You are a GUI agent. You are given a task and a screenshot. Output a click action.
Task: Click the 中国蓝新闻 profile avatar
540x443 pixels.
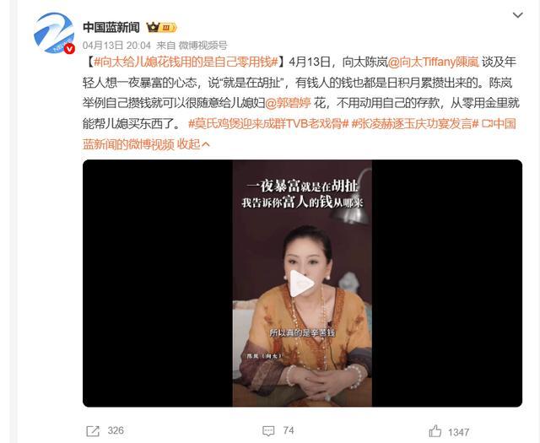point(54,34)
